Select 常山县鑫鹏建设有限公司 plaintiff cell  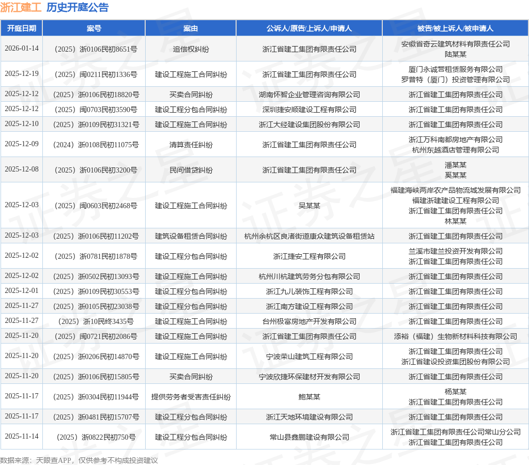[309, 437]
